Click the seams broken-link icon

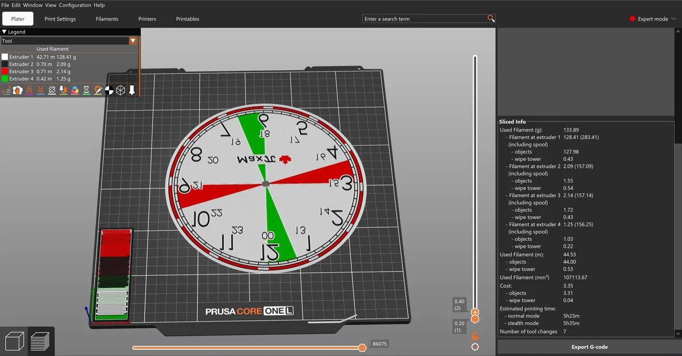(52, 91)
